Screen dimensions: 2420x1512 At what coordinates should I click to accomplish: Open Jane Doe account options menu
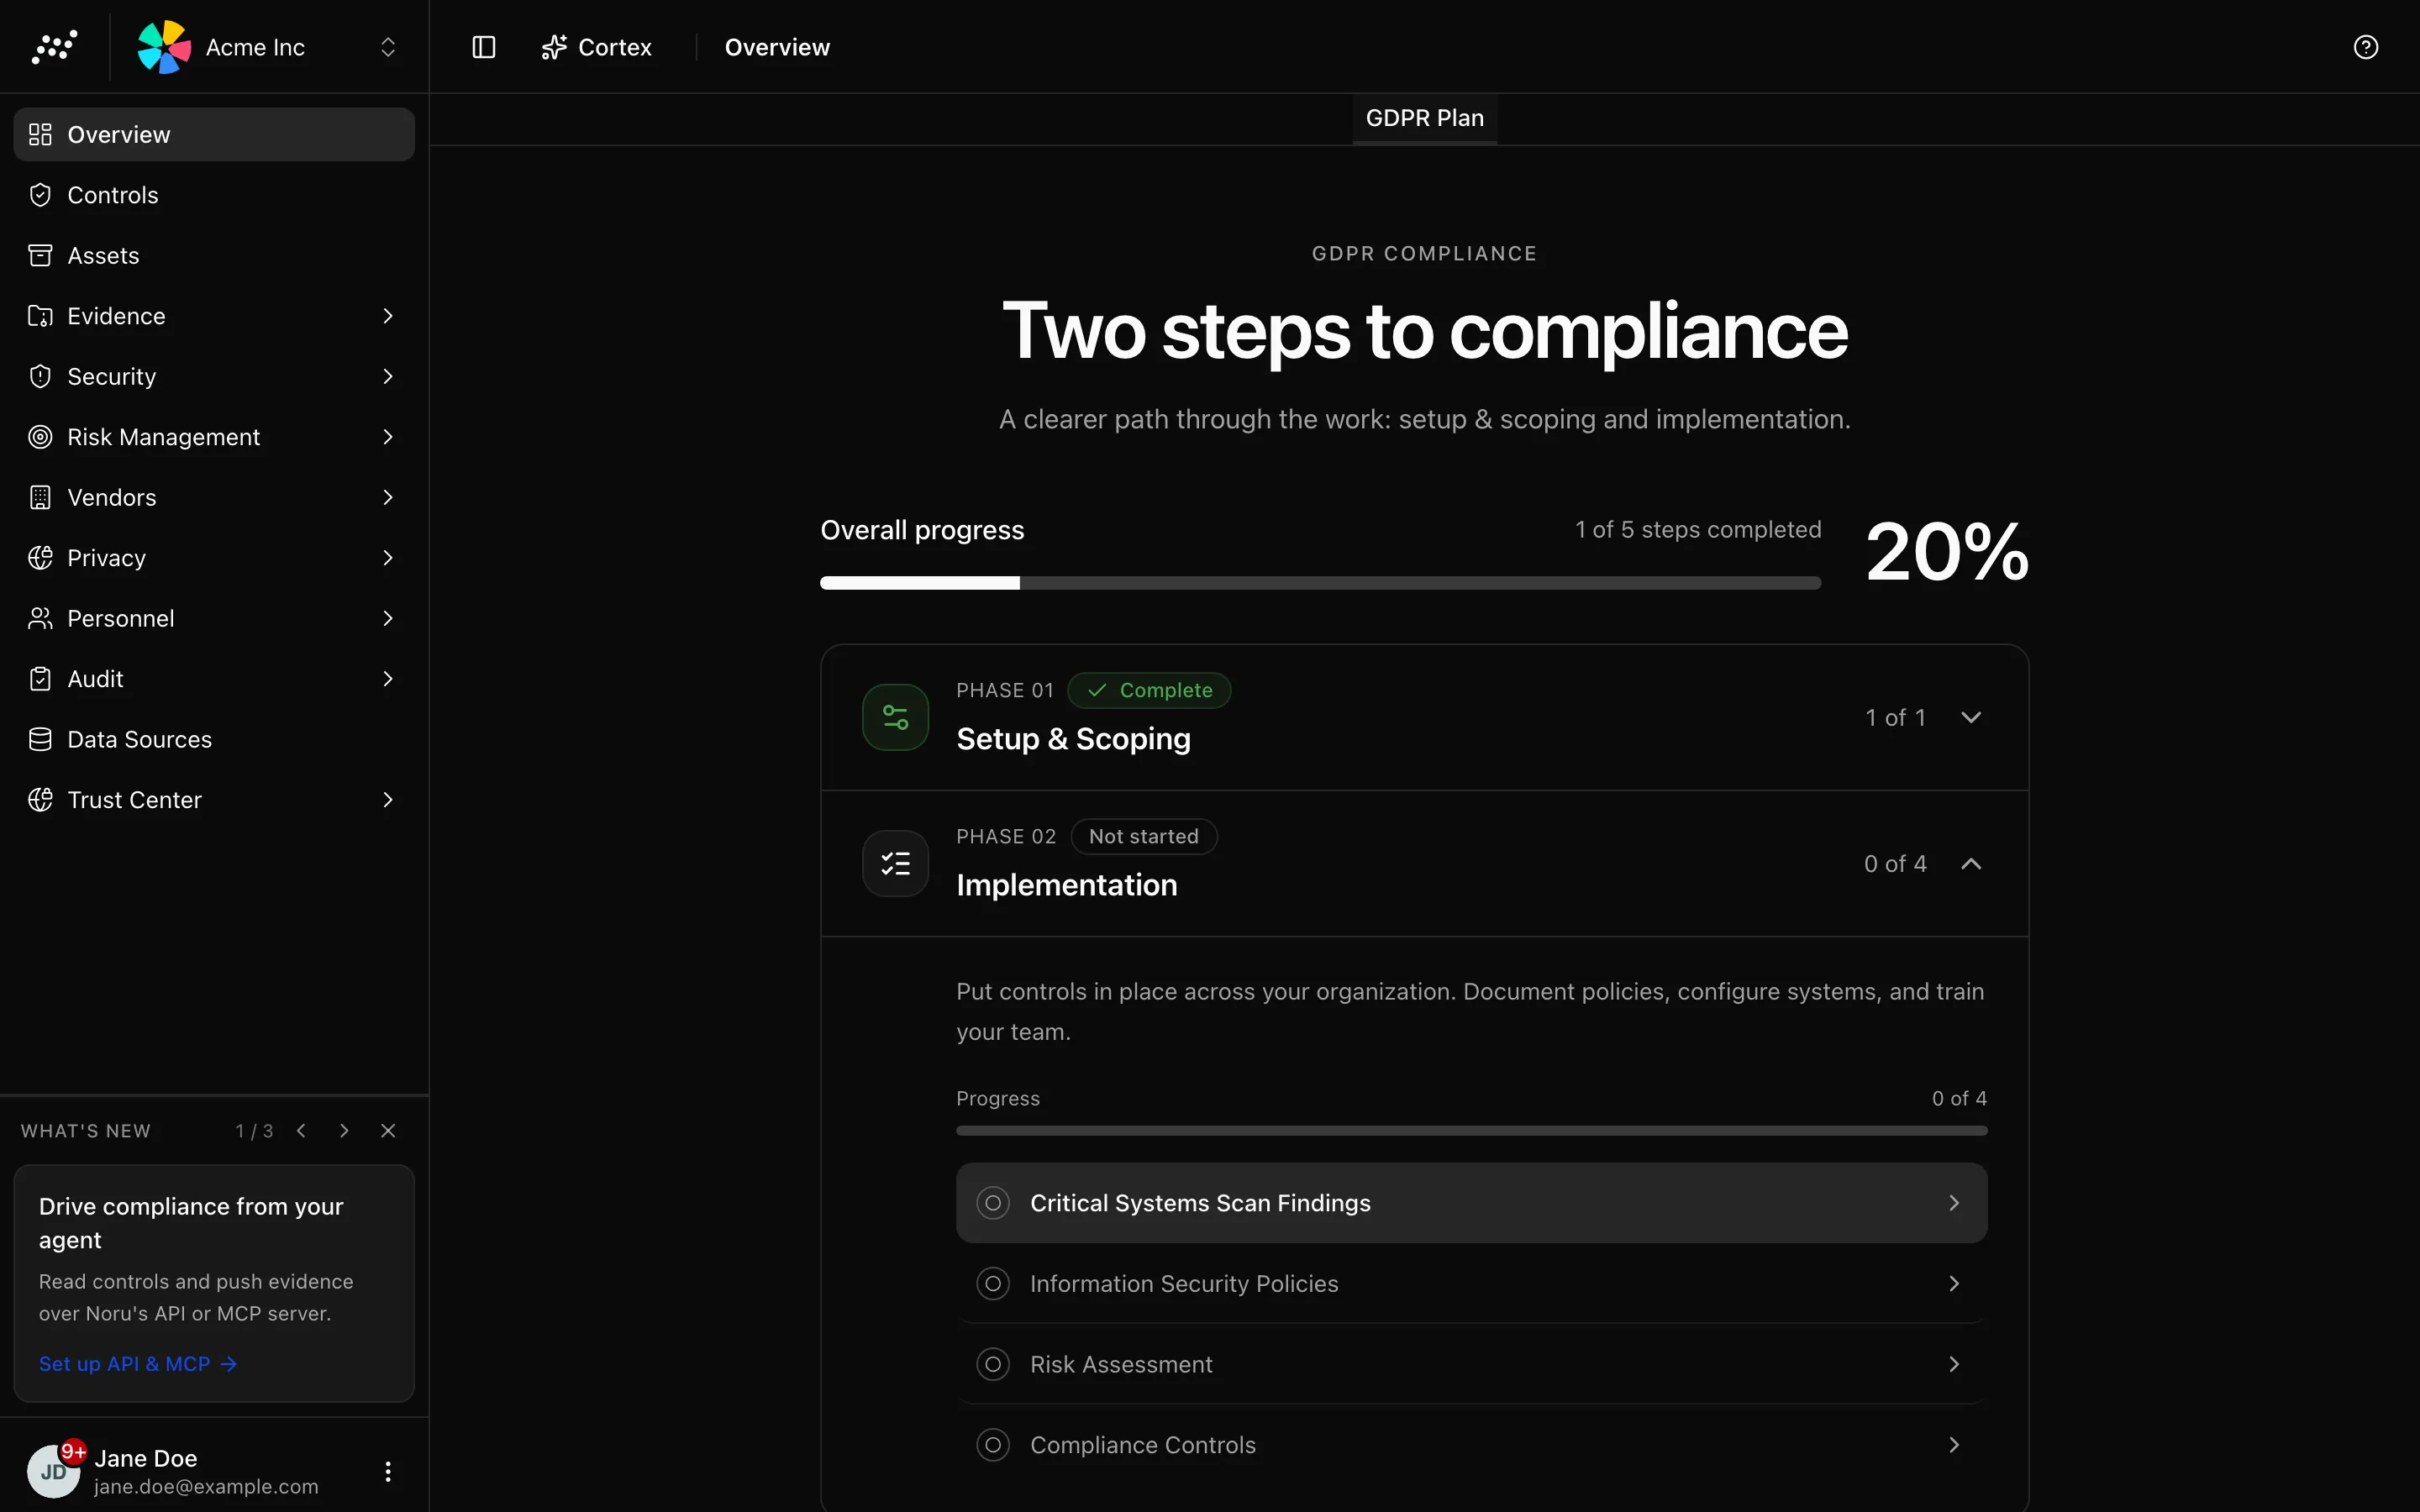tap(388, 1471)
